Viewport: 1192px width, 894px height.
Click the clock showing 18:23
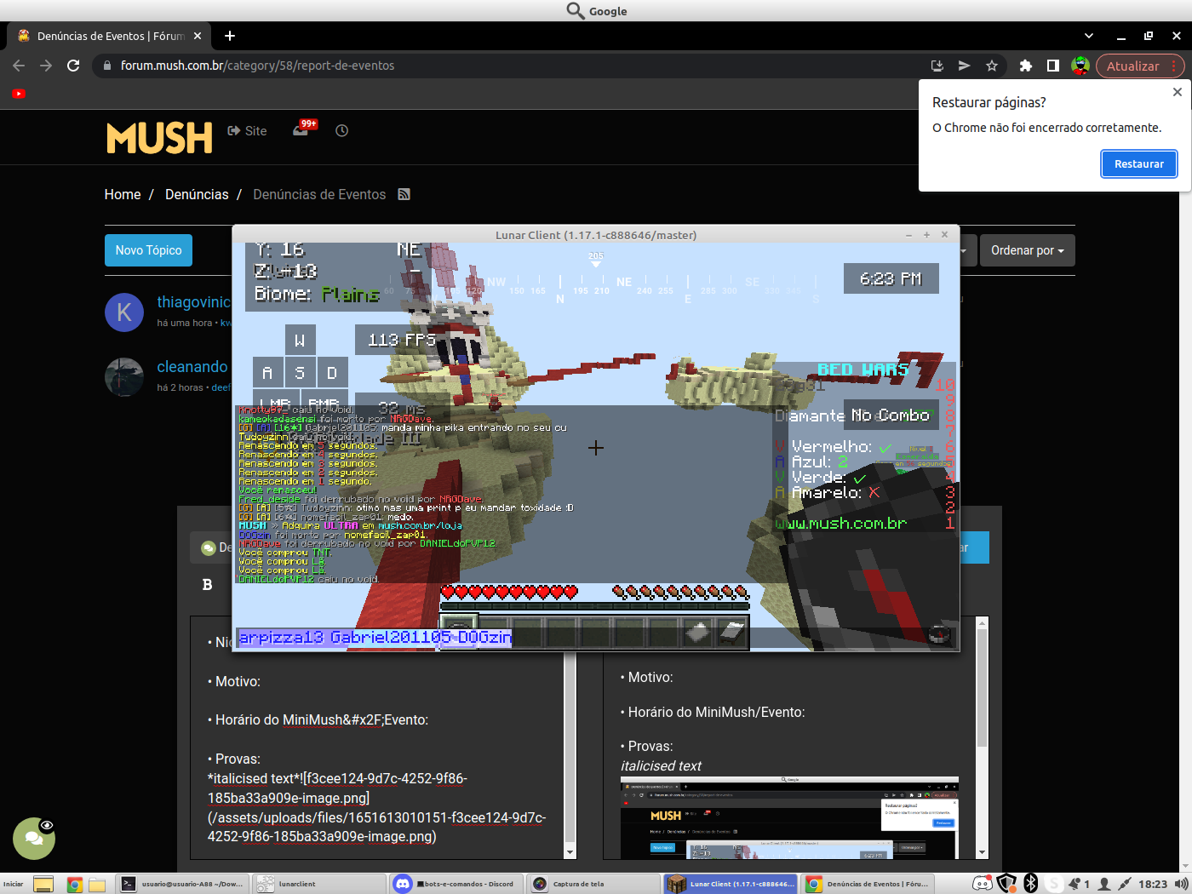1153,884
